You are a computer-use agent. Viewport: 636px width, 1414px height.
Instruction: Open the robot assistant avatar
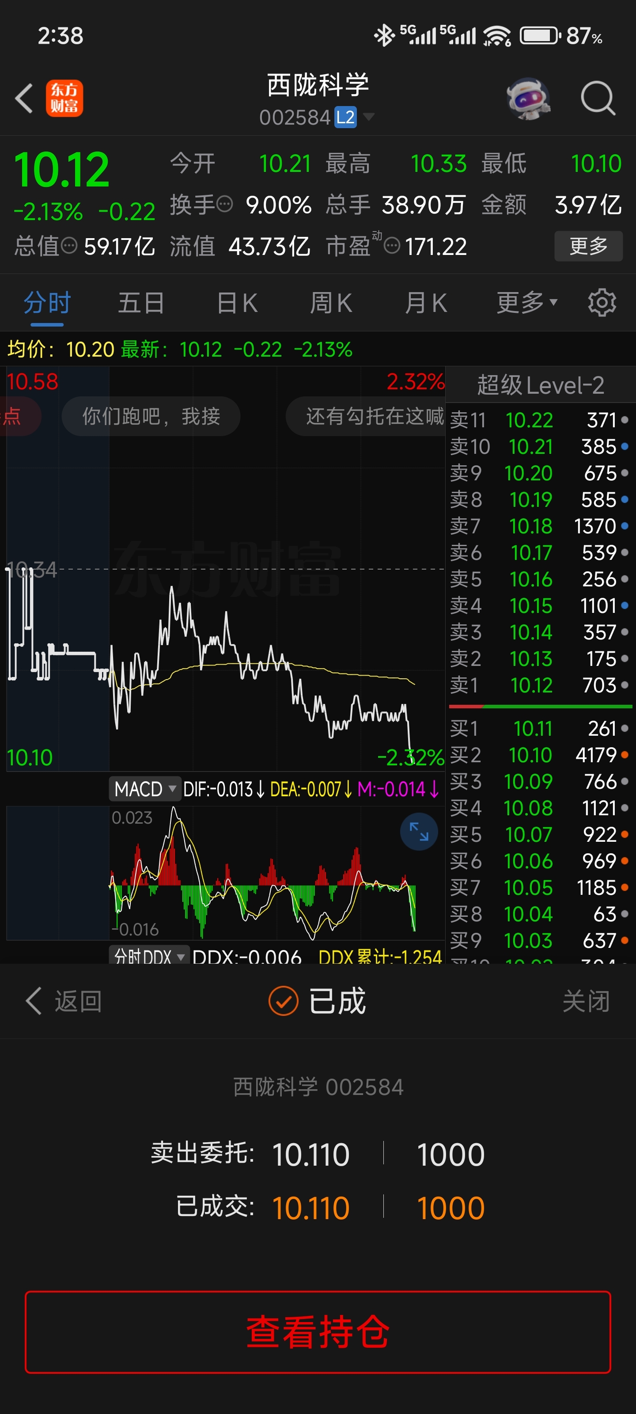pos(528,99)
